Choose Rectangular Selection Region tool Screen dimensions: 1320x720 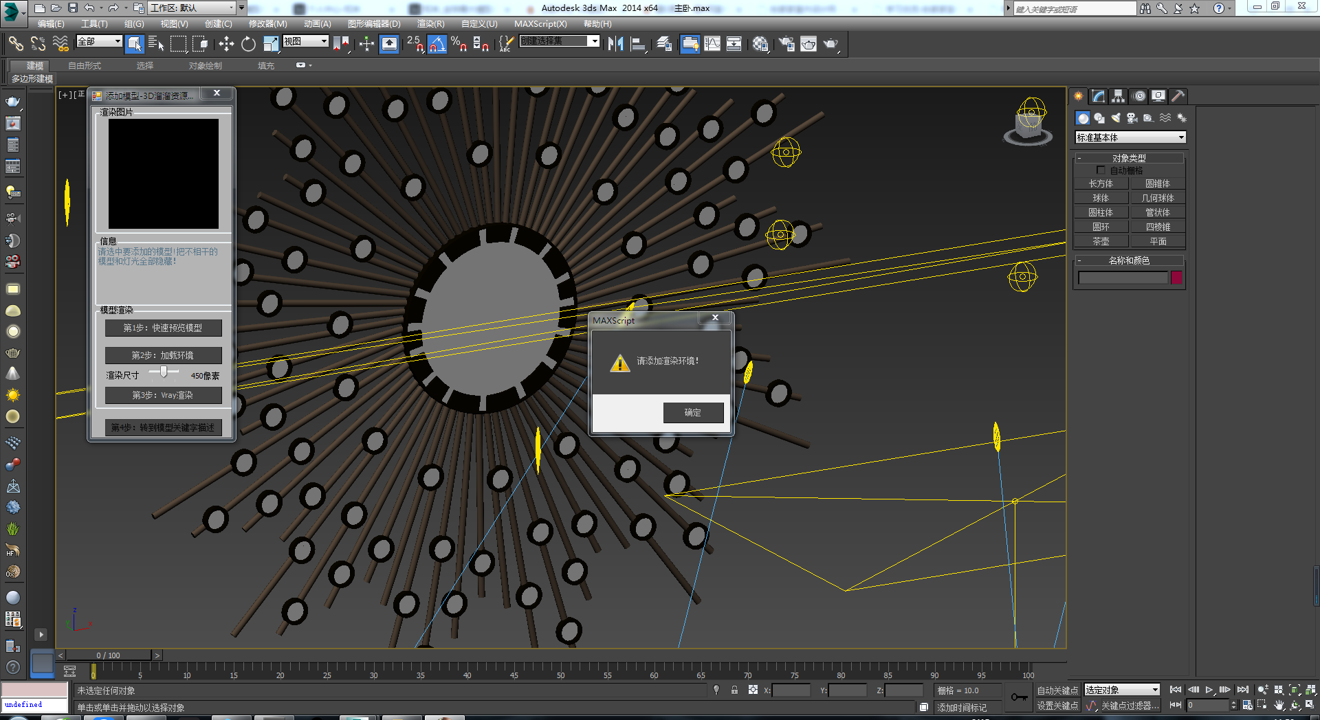point(178,44)
